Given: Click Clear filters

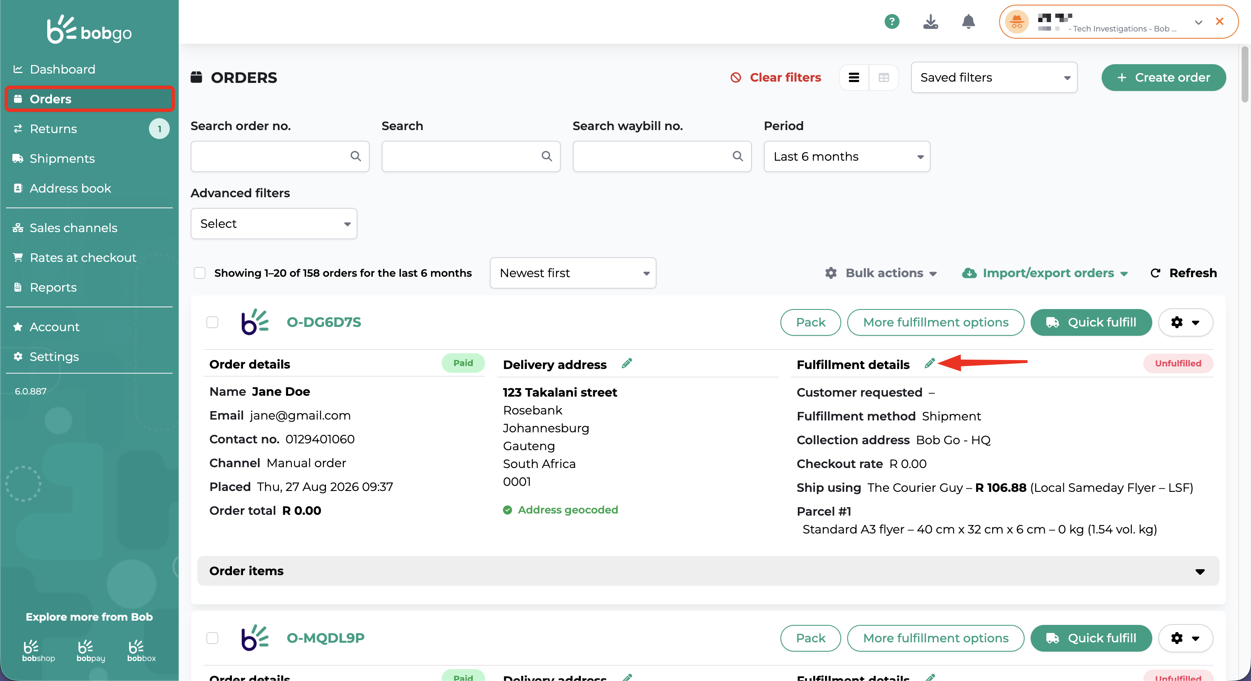Looking at the screenshot, I should click(x=776, y=78).
